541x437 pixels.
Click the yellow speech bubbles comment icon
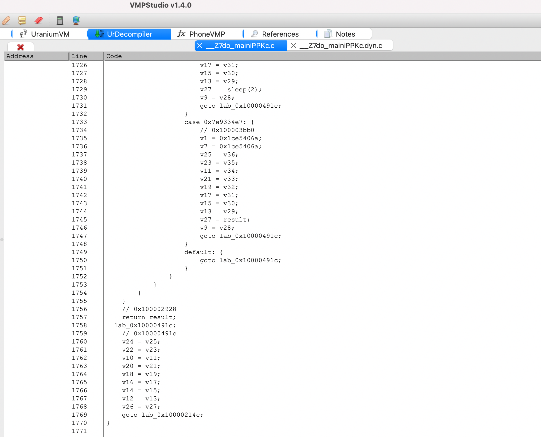click(22, 20)
